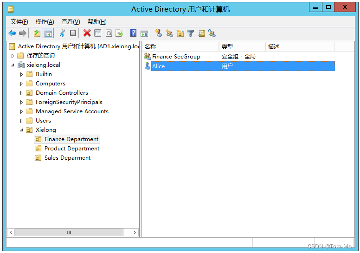Select Sales Deparment in the tree
Viewport: 360px width, 253px height.
click(x=68, y=158)
